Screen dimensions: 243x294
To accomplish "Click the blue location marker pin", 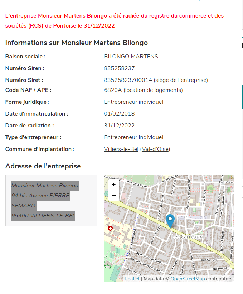I will 170,220.
